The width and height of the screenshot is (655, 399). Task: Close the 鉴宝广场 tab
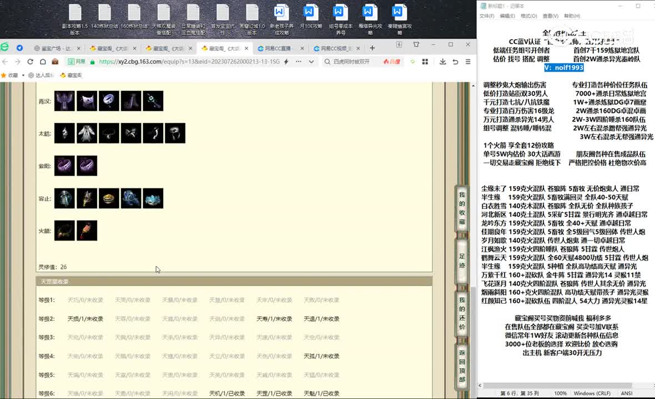click(78, 48)
